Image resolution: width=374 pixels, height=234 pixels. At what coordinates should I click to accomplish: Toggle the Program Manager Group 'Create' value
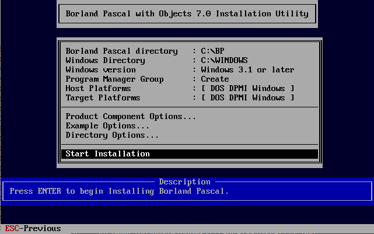tap(215, 79)
